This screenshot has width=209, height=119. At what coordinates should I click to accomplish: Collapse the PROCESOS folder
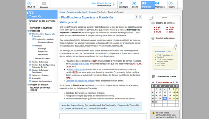(29, 31)
